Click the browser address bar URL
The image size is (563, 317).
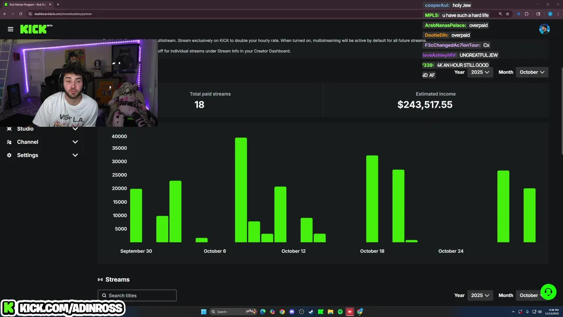pyautogui.click(x=63, y=14)
